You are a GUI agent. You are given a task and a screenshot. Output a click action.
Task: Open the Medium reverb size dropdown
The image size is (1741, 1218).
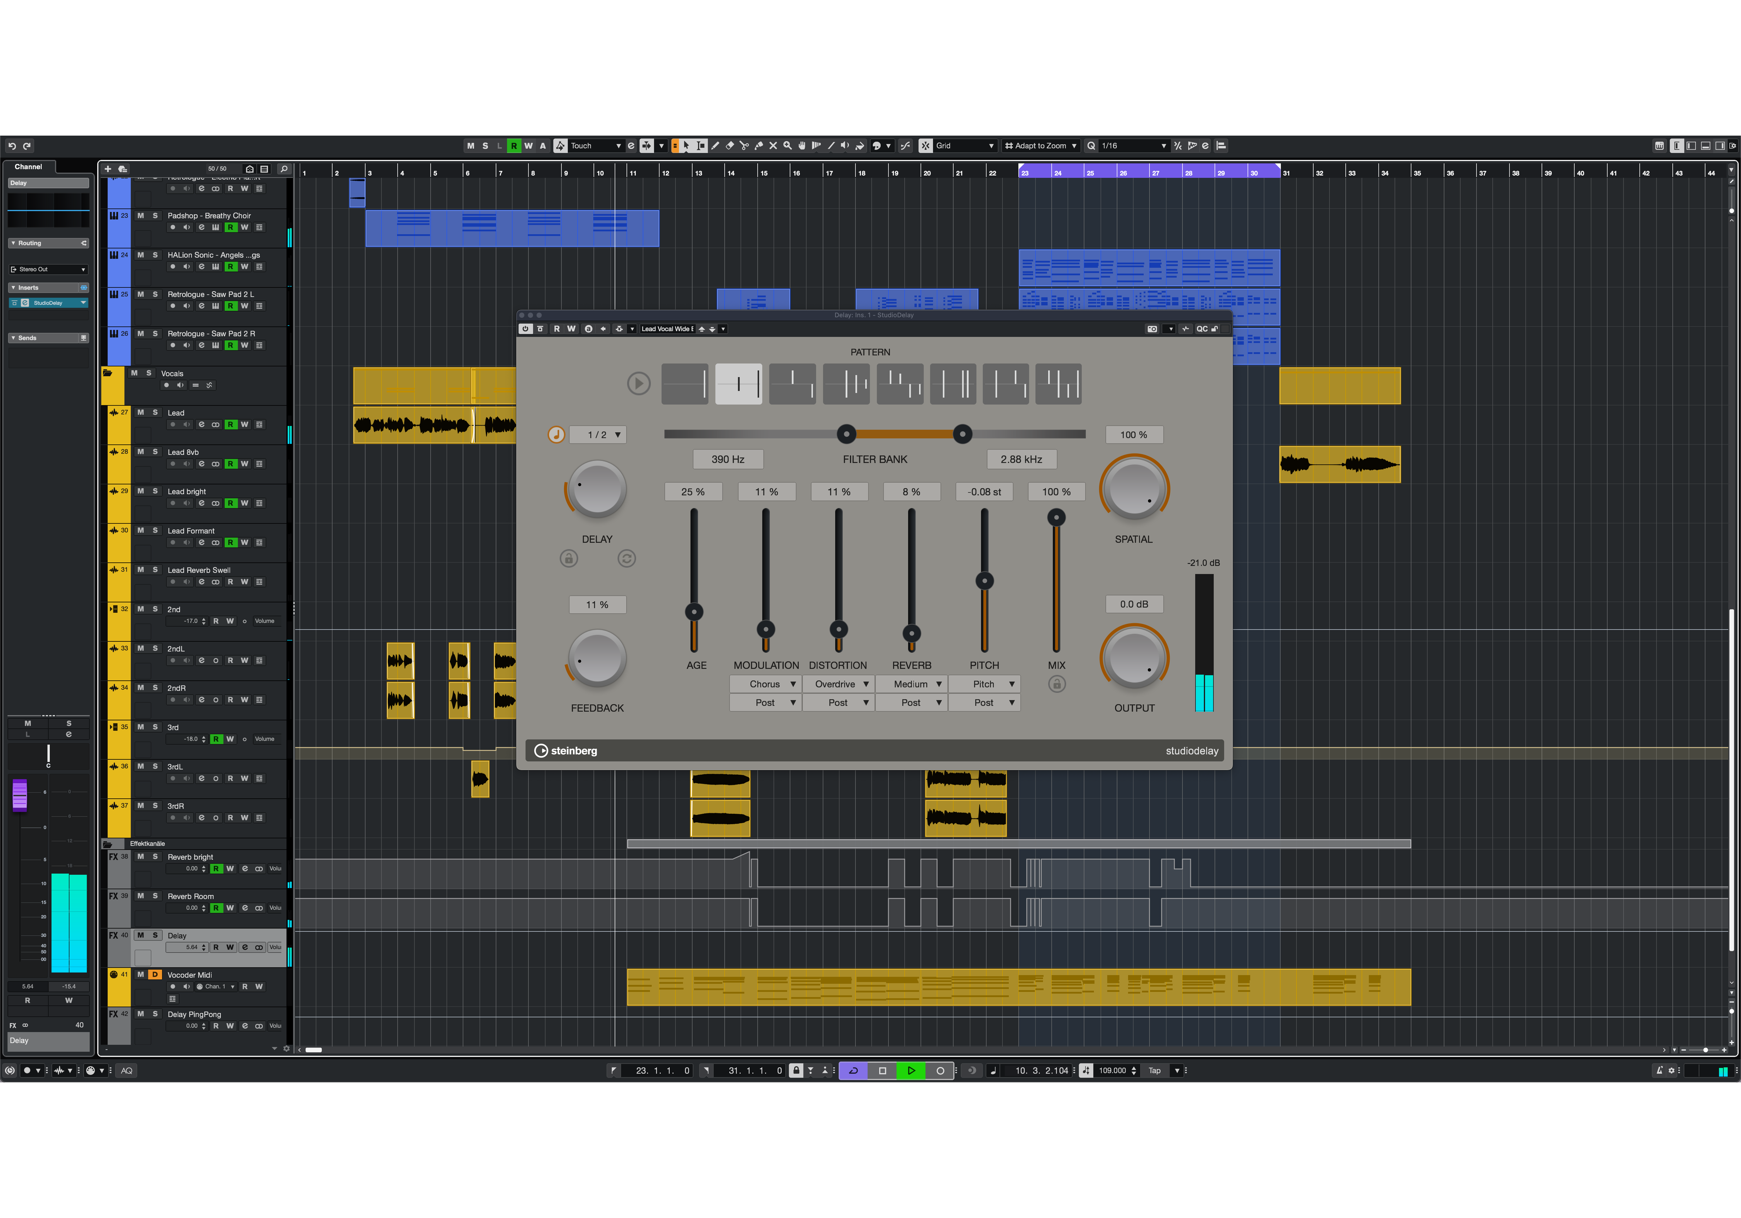[x=911, y=684]
